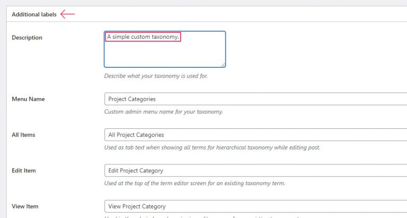Collapse the Additional labels section heading
This screenshot has height=218, width=407.
(x=34, y=14)
